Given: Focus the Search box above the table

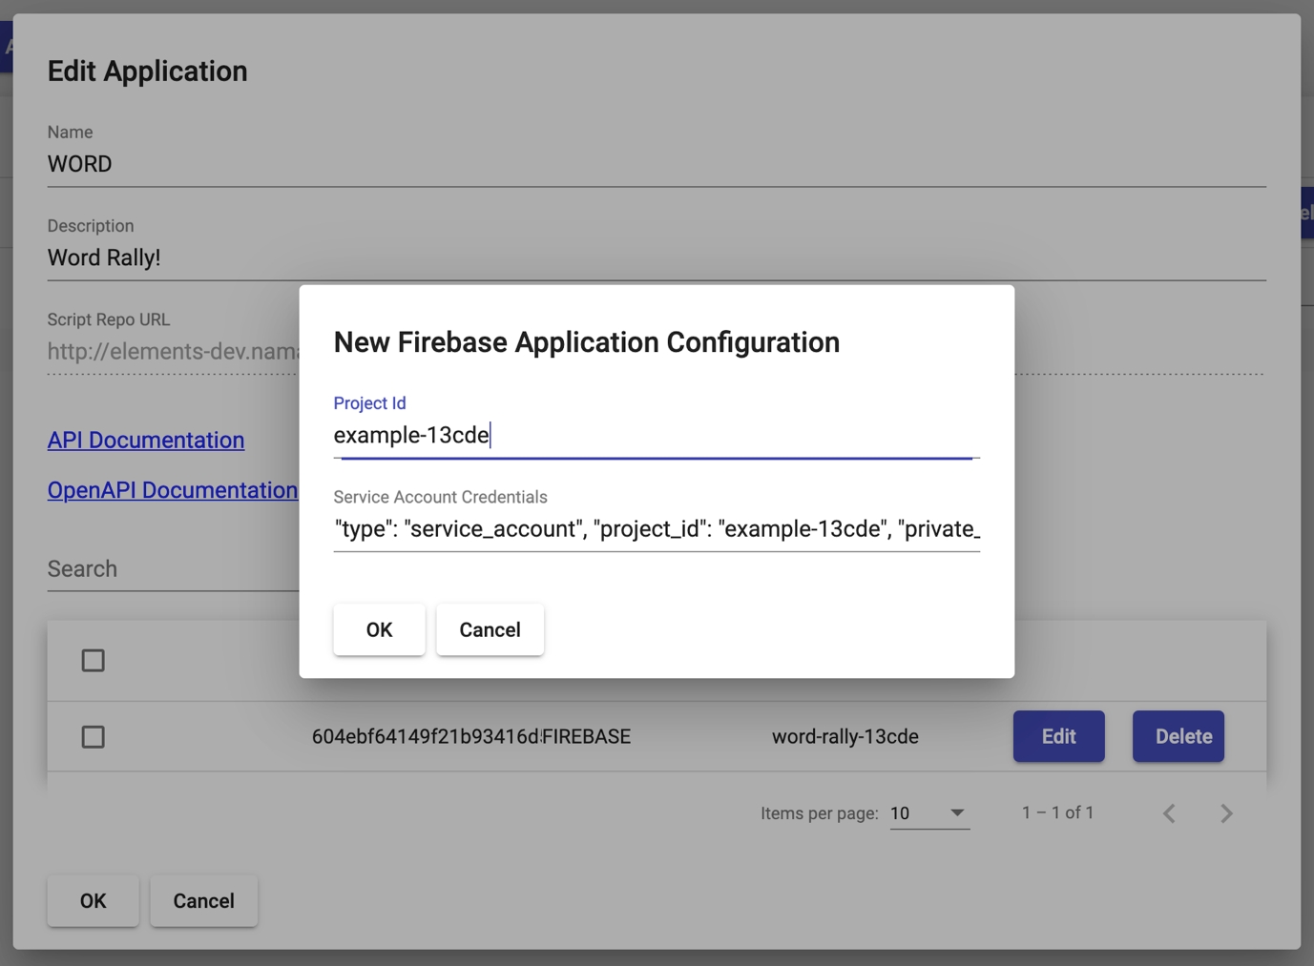Looking at the screenshot, I should [172, 569].
